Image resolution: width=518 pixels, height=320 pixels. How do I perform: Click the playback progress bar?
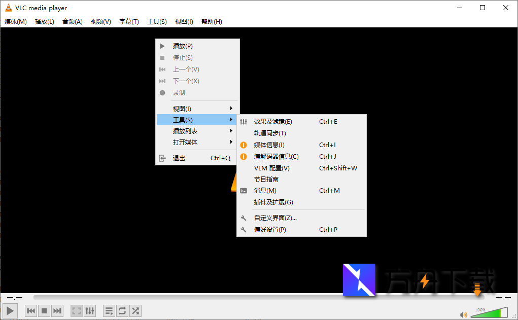coord(254,297)
